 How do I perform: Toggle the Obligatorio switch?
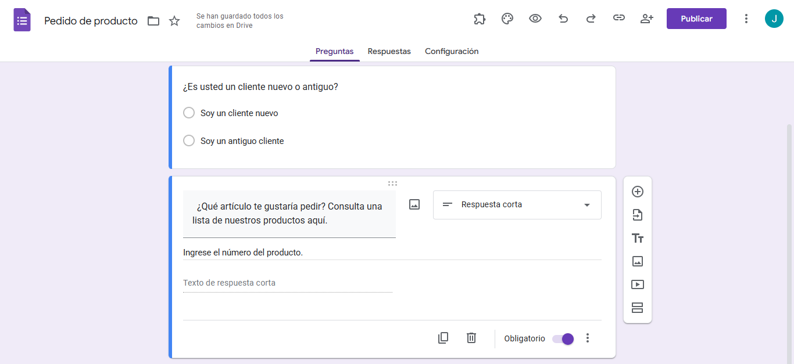pos(563,338)
